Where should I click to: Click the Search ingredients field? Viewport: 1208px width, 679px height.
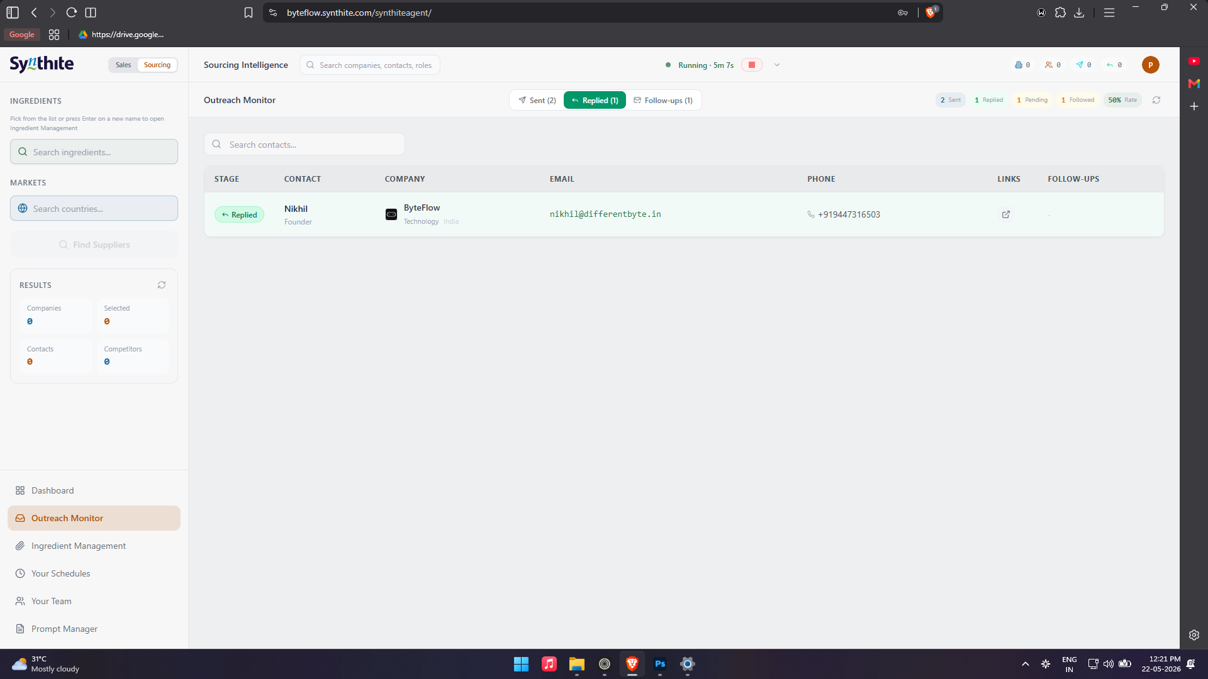pyautogui.click(x=94, y=152)
